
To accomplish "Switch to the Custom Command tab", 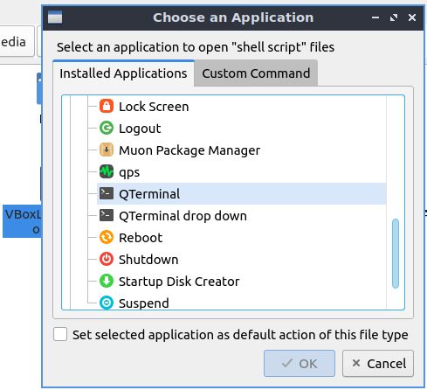I will pos(256,73).
